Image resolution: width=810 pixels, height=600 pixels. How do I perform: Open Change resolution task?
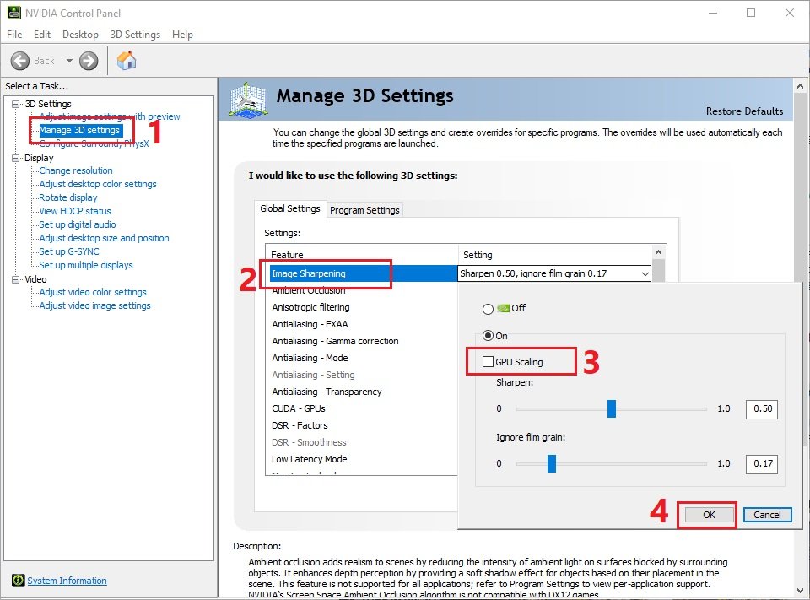pos(76,170)
